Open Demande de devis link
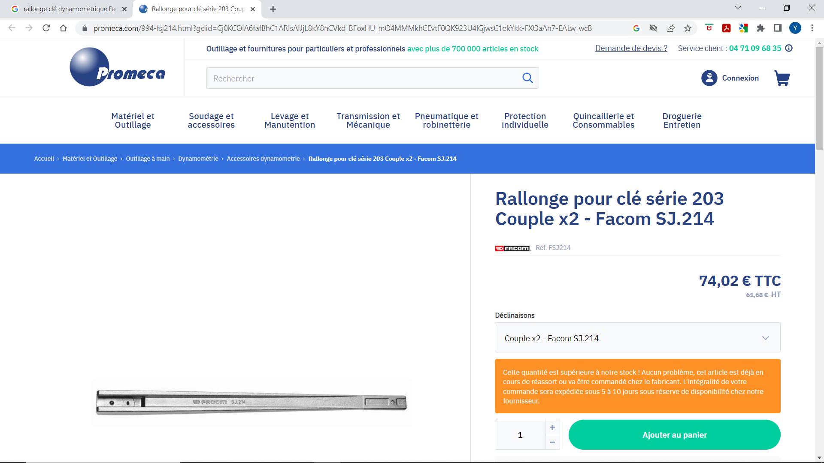Image resolution: width=824 pixels, height=463 pixels. click(631, 48)
